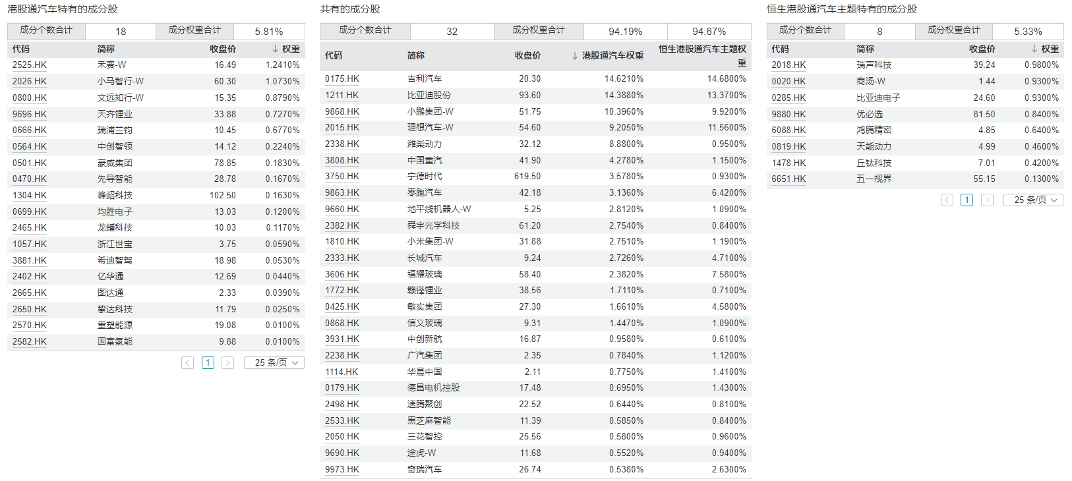Select 小马智行-W name cell
Image resolution: width=1072 pixels, height=481 pixels.
point(121,82)
